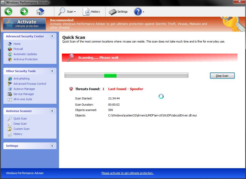Image resolution: width=246 pixels, height=179 pixels.
Task: Click the scan duration 00:00:02 value
Action: coord(114,105)
